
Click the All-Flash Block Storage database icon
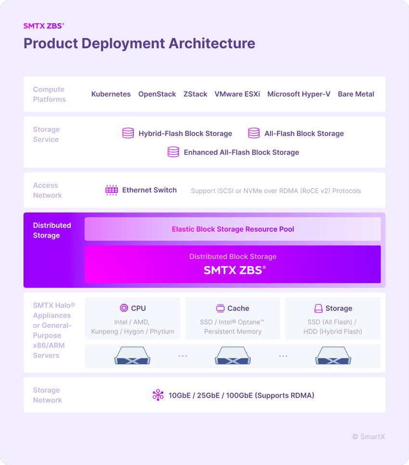254,133
